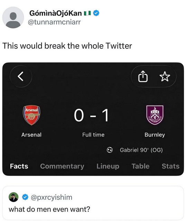The height and width of the screenshot is (221, 186).
Task: Switch to the Commentary tab
Action: [62, 166]
